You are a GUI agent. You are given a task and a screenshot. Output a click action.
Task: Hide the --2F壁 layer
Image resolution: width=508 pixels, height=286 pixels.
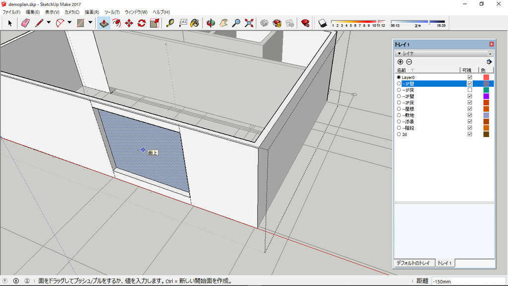470,96
